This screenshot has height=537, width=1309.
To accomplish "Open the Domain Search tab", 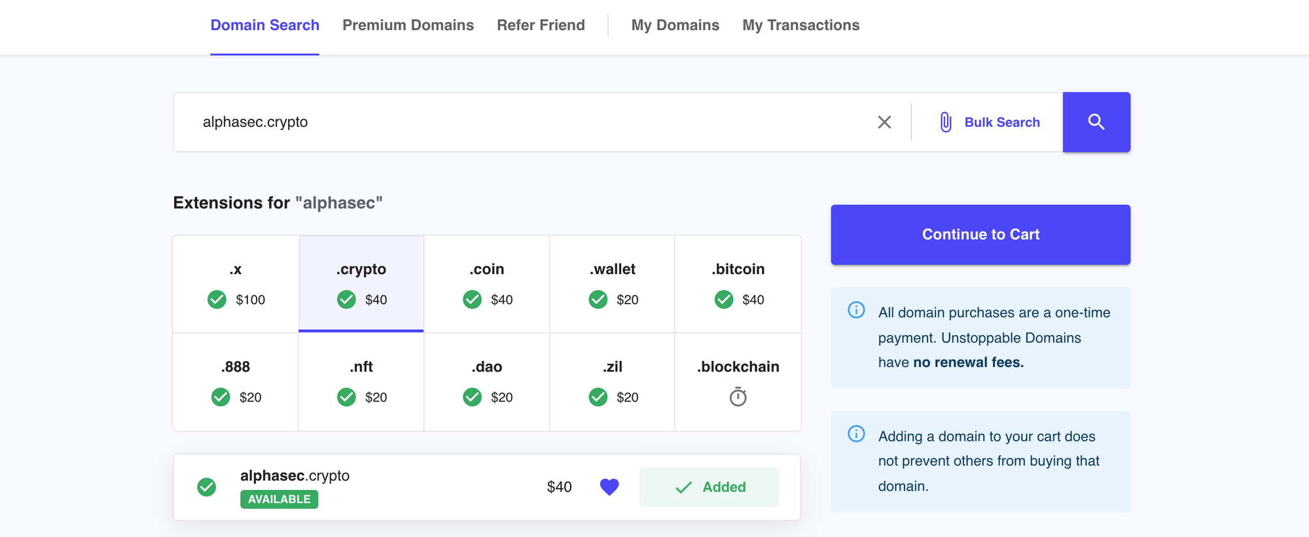I will click(x=264, y=26).
